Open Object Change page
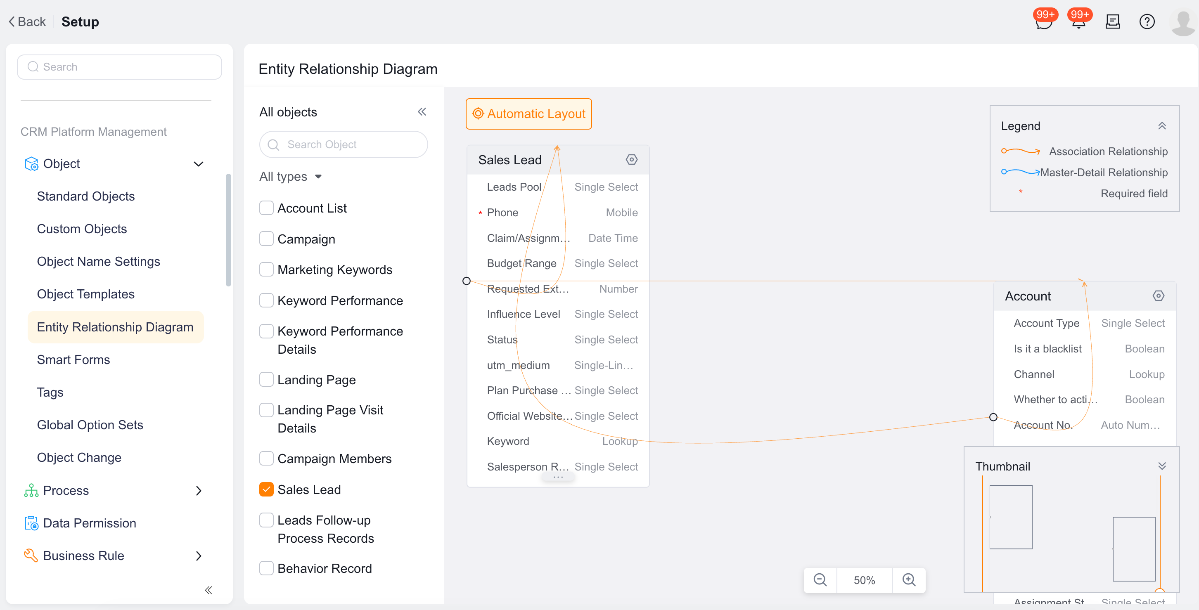The height and width of the screenshot is (610, 1199). pyautogui.click(x=79, y=457)
